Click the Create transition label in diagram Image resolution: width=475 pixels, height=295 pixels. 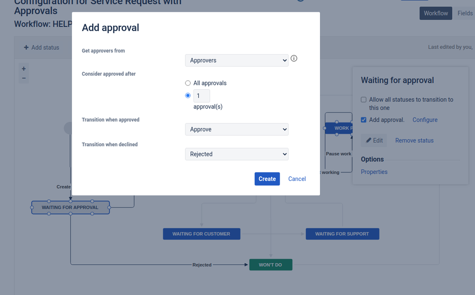point(64,187)
